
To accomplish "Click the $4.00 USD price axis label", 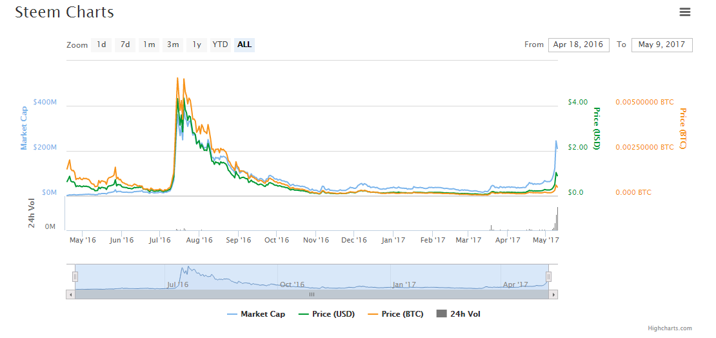I will click(x=578, y=102).
